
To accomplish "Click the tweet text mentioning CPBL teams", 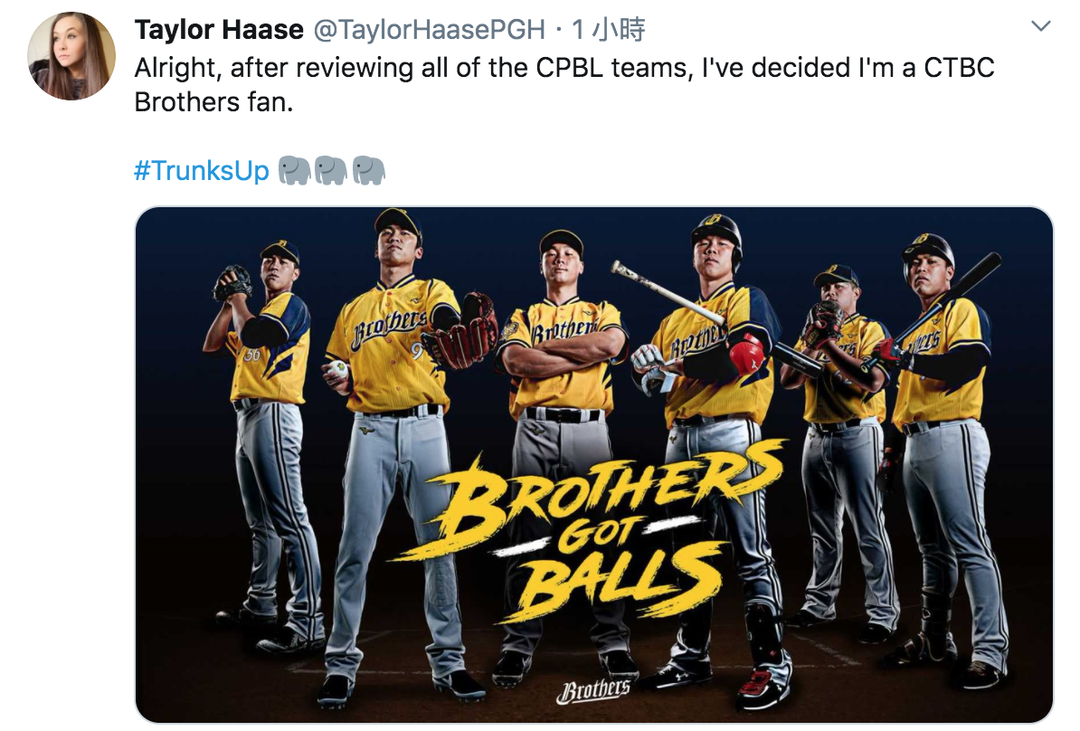I will (561, 68).
